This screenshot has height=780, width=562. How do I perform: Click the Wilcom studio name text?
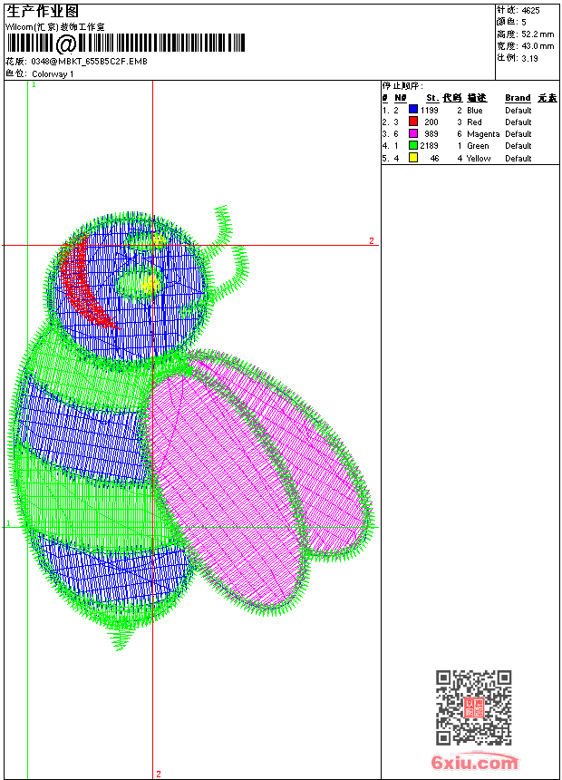[54, 27]
